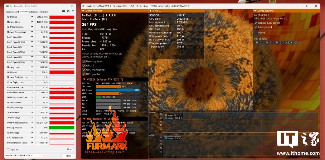
Task: Open the NVIDIA GeForce RTX 5070 Ti selector
Action: (25, 155)
